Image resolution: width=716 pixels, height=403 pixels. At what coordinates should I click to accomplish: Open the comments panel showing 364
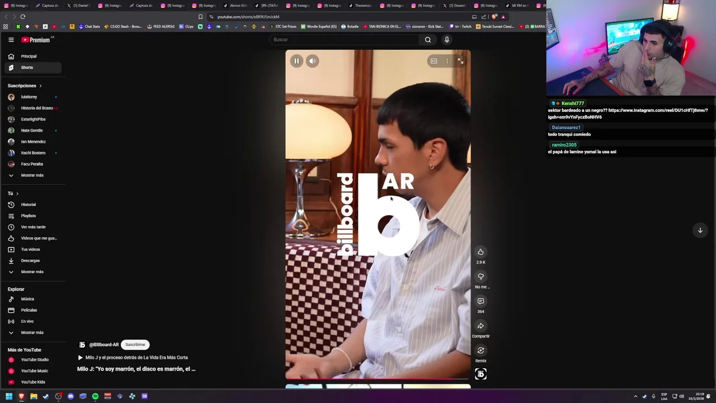point(481,301)
